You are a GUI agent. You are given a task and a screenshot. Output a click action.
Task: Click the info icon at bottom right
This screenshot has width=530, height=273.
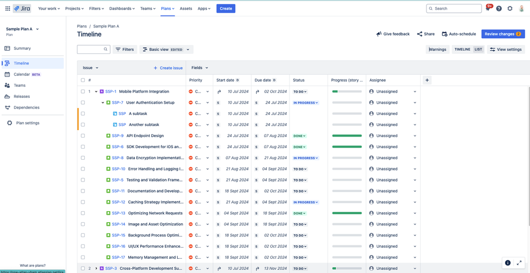coord(508,263)
